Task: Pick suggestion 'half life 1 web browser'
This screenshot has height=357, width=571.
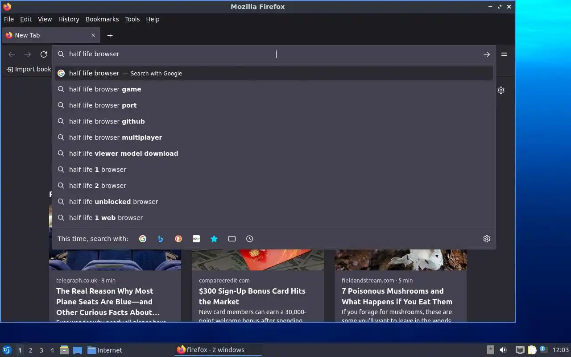Action: point(274,218)
